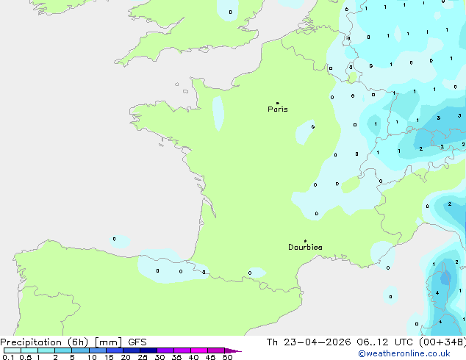Click the city dot above Paris label
The width and height of the screenshot is (466, 360).
pos(278,103)
